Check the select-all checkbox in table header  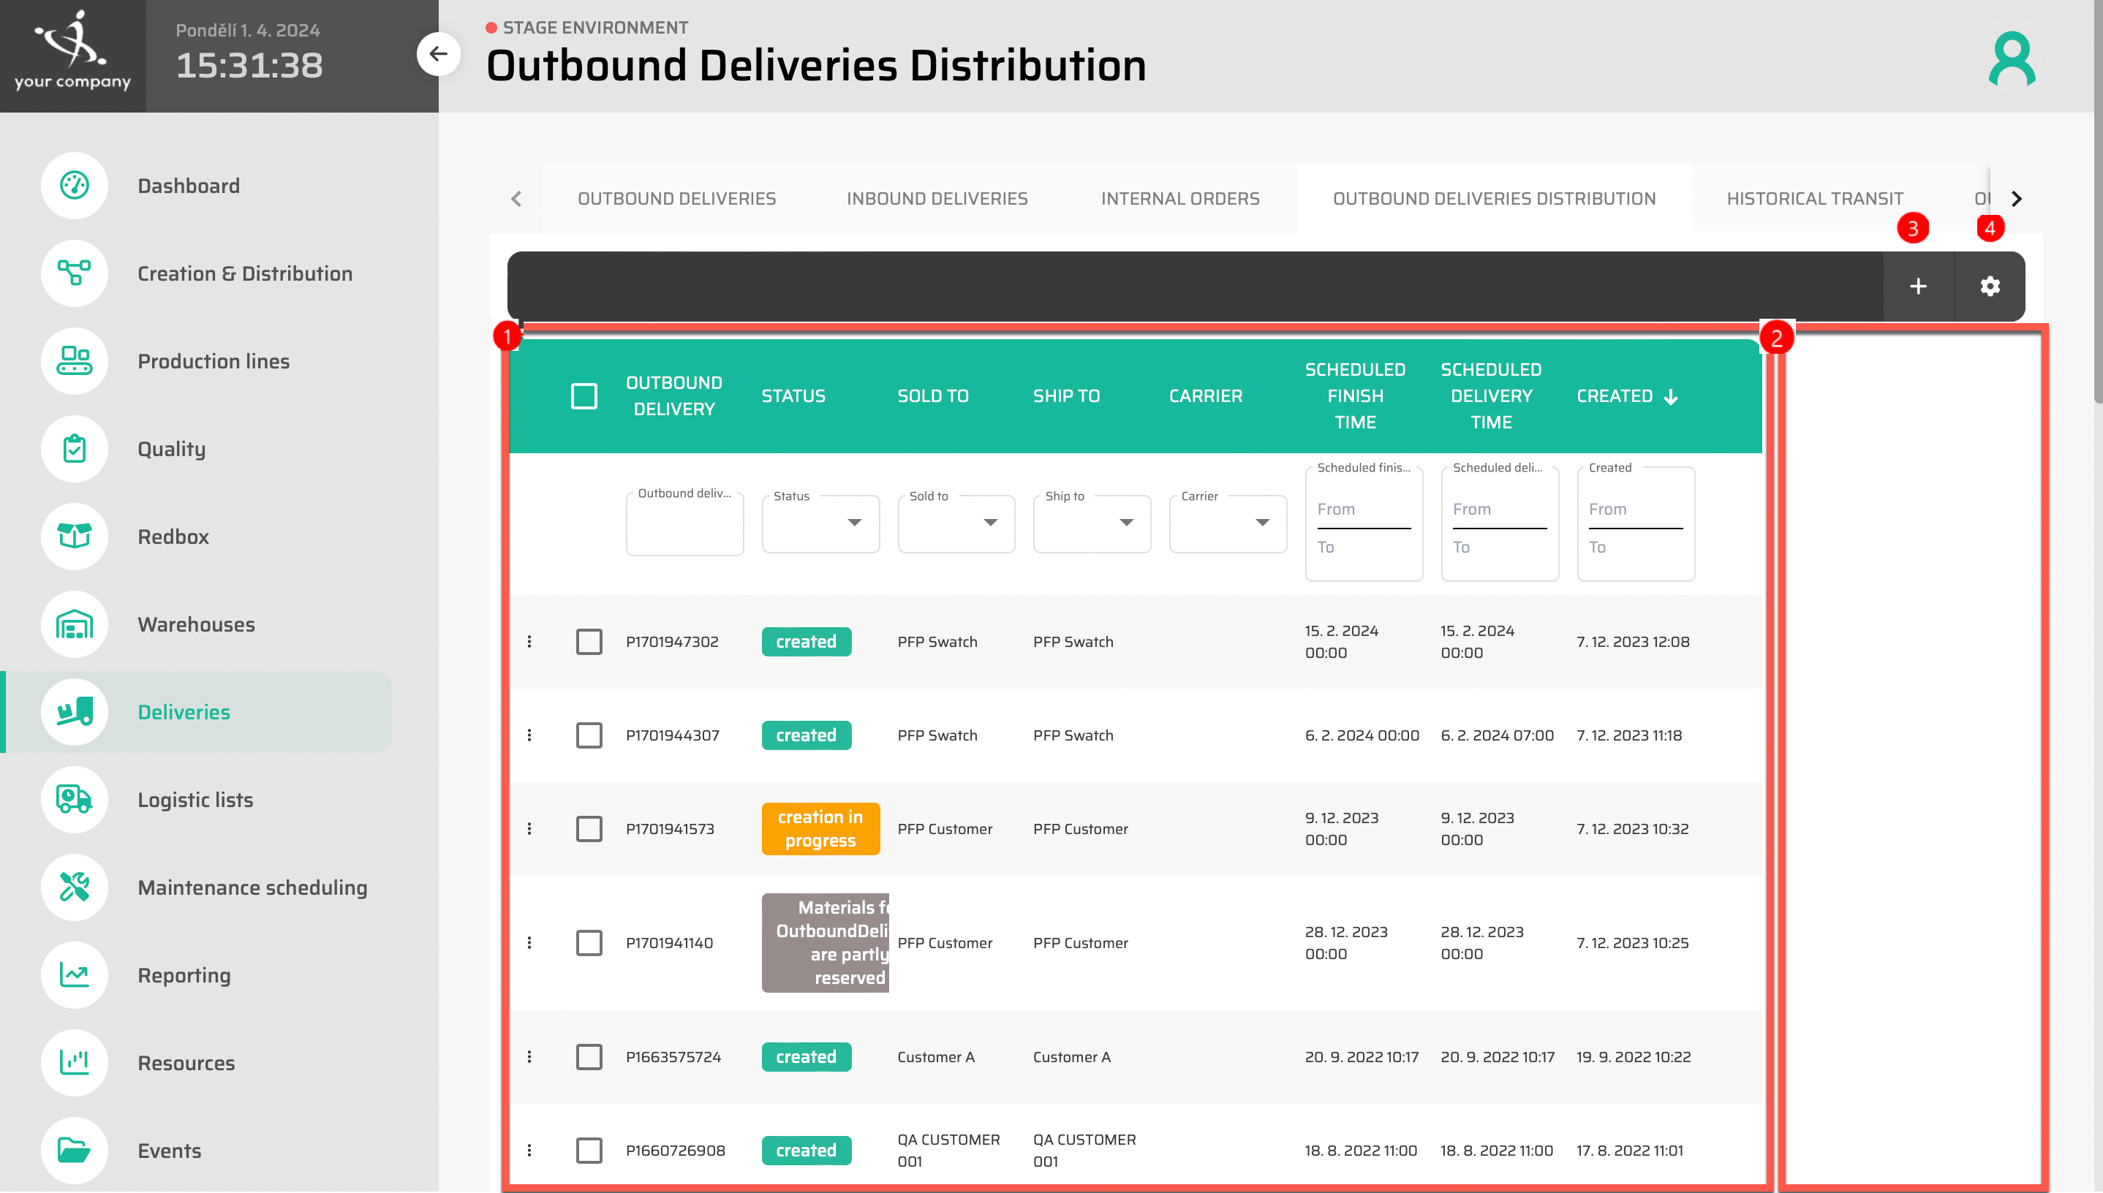[x=584, y=395]
